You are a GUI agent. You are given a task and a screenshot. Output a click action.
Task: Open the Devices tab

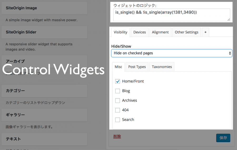tap(140, 32)
